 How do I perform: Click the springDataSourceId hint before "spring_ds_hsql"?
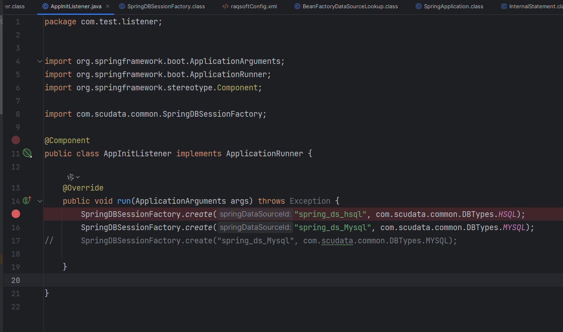pos(255,214)
